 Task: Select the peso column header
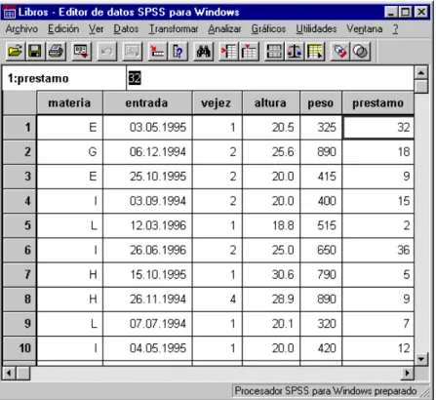[321, 103]
